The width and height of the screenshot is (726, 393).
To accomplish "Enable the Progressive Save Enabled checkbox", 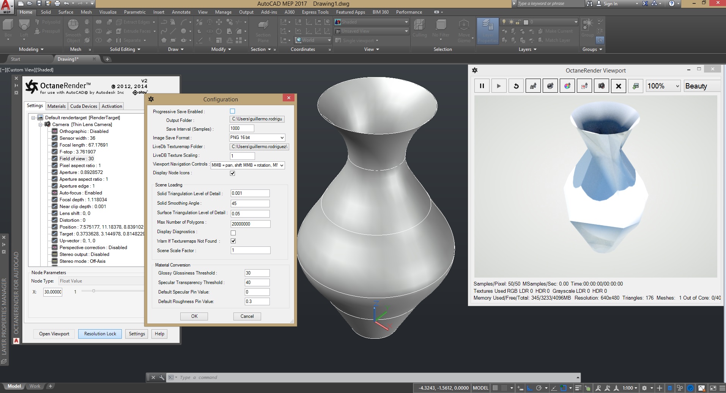I will click(x=232, y=111).
